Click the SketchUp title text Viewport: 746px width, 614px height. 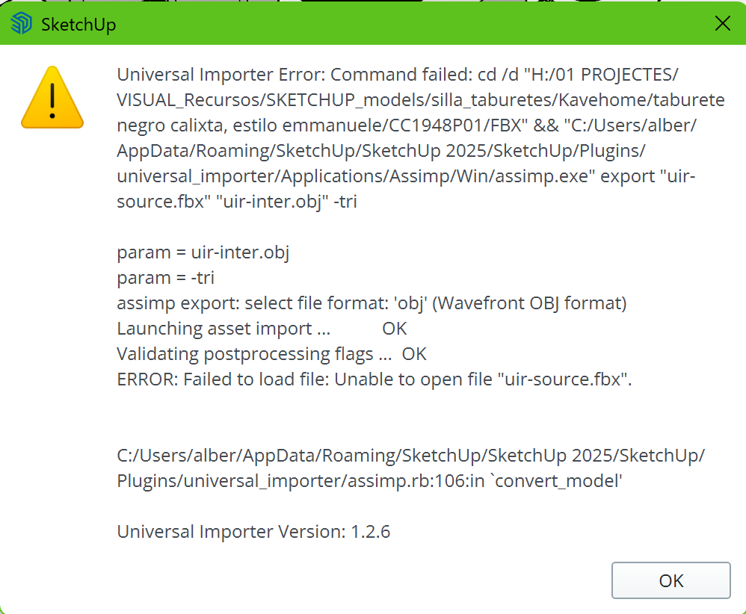(78, 25)
